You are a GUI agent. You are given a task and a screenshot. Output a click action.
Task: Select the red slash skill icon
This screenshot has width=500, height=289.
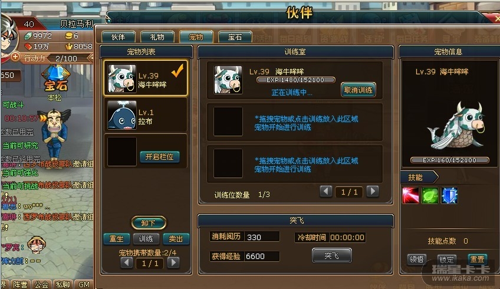tap(411, 196)
